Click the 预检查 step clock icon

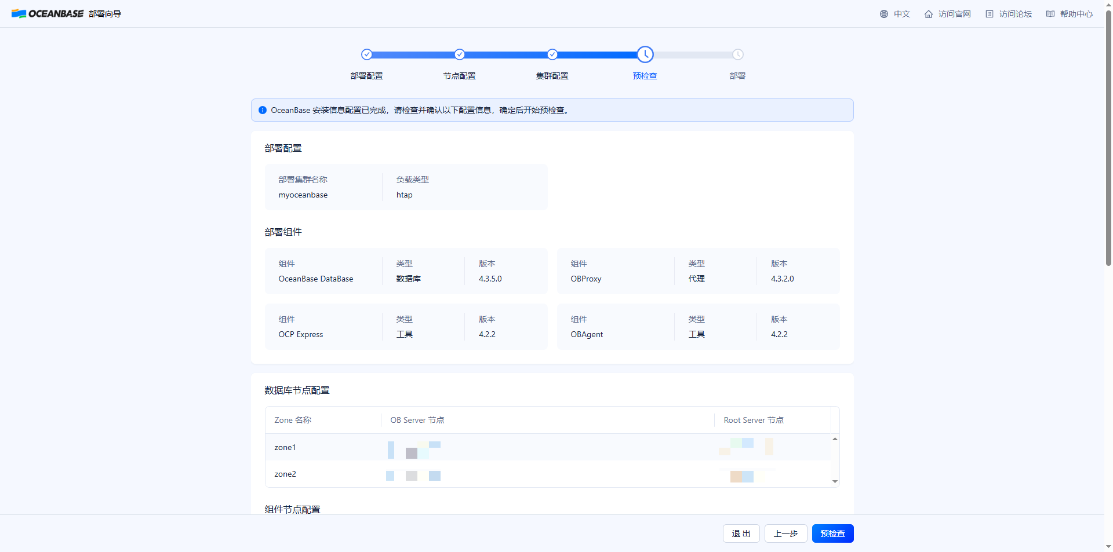click(x=645, y=54)
